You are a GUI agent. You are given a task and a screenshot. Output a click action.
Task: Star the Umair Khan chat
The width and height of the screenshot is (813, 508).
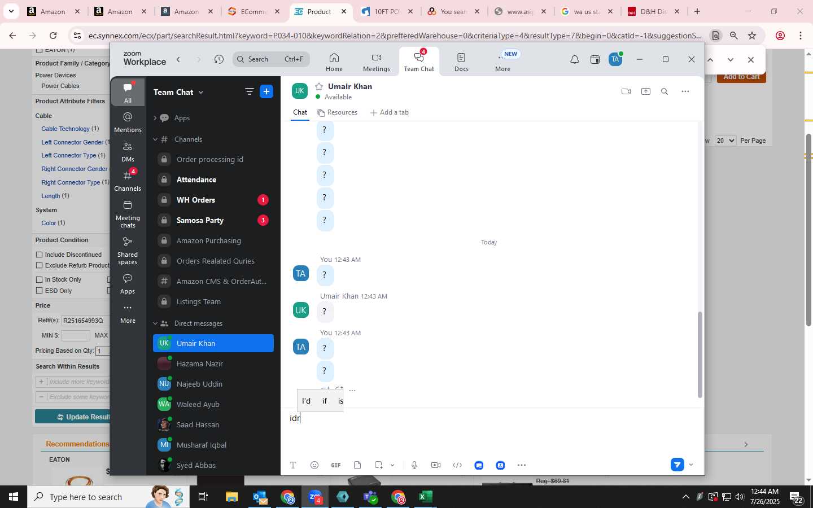point(319,86)
